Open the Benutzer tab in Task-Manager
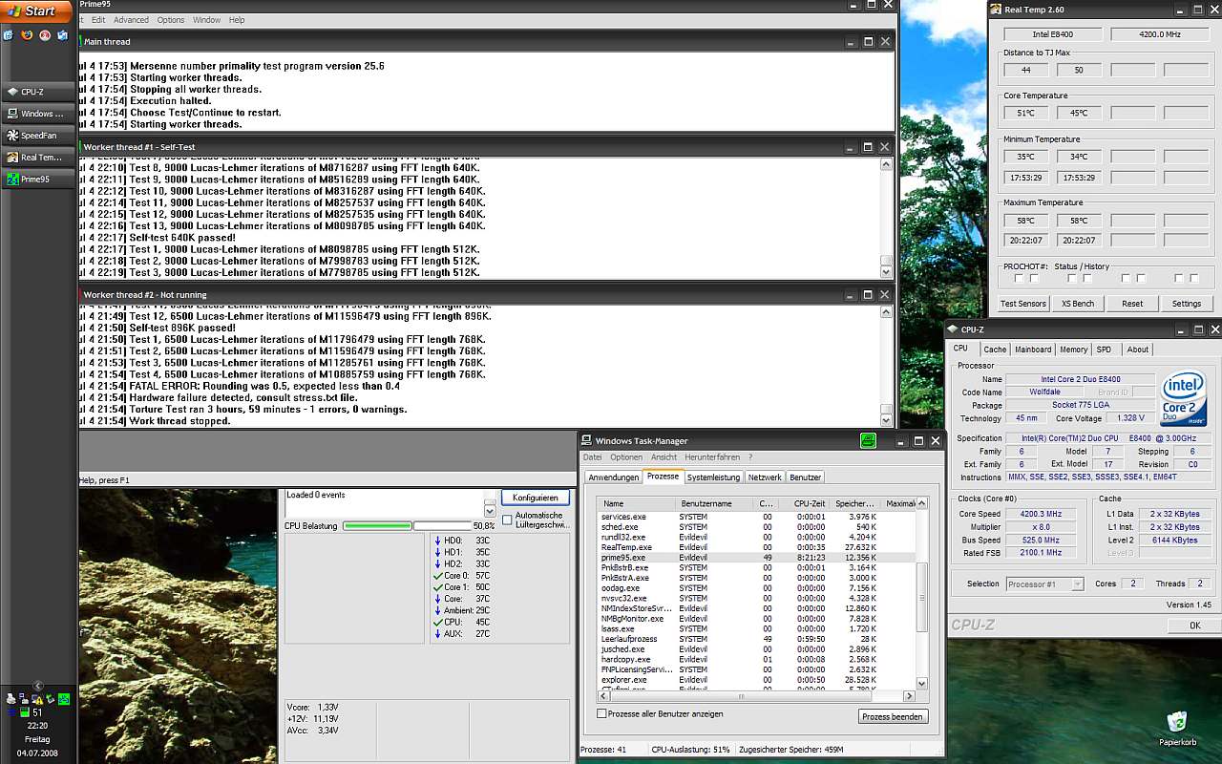 [805, 477]
